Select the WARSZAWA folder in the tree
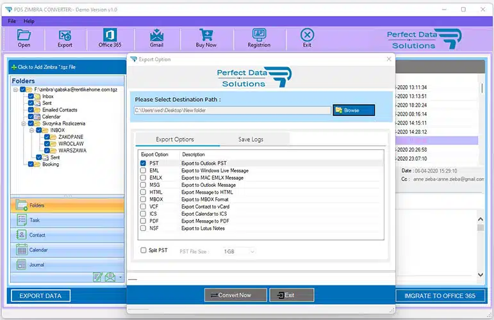 72,150
